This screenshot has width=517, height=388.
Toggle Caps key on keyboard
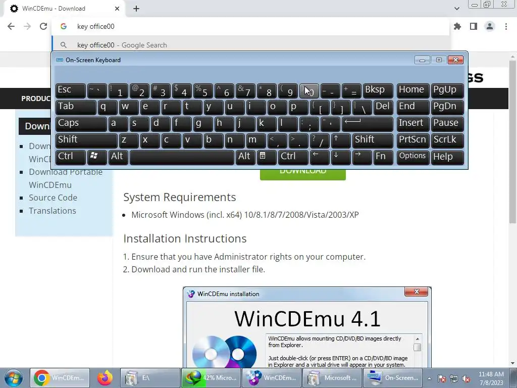tap(81, 123)
